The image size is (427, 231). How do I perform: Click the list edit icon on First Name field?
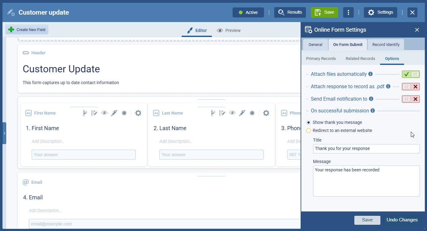pyautogui.click(x=94, y=113)
